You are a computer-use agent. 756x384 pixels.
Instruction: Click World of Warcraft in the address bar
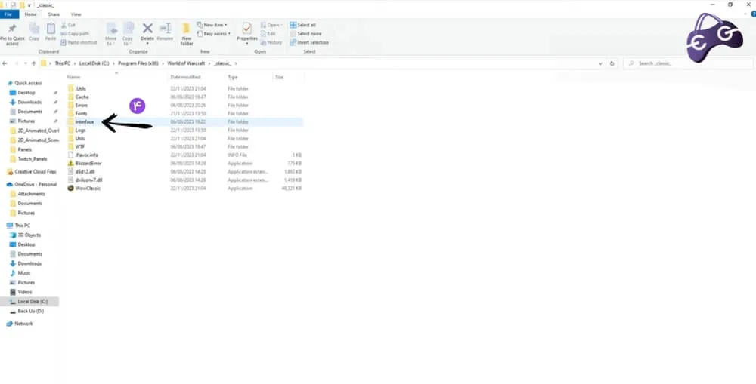(186, 63)
